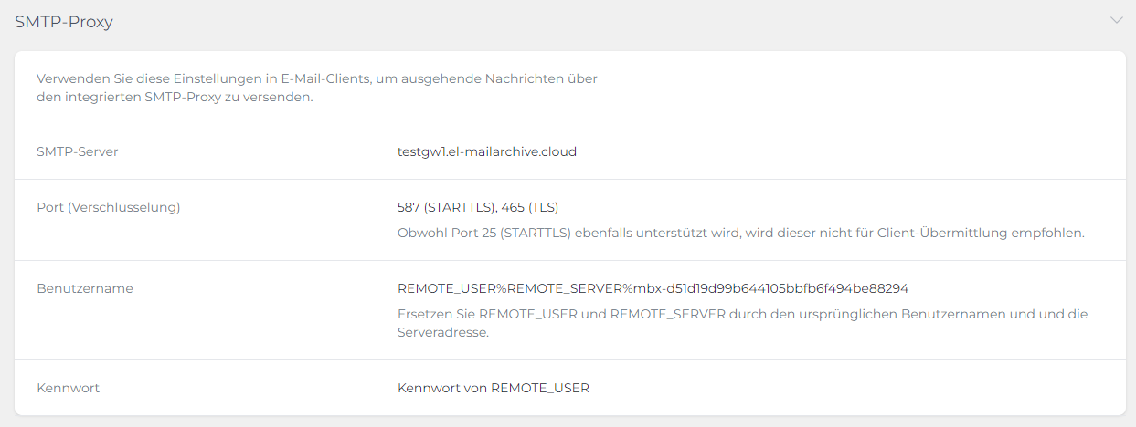Click the SMTP-Proxy section heading

(x=64, y=22)
